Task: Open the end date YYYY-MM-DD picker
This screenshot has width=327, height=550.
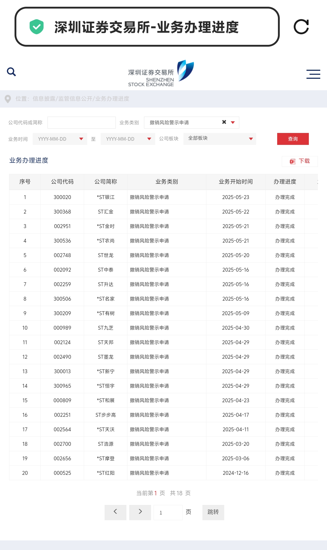Action: 128,139
